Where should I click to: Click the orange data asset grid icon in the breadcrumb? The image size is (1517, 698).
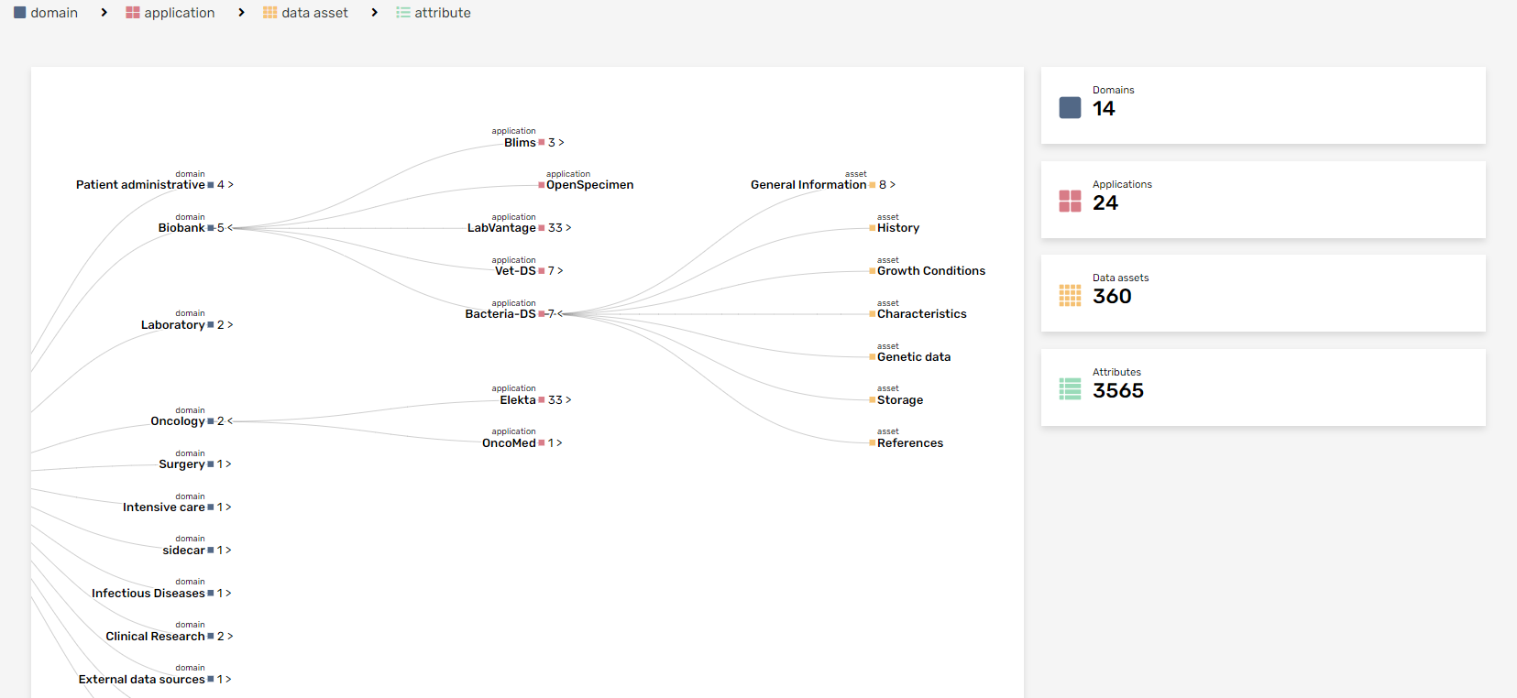tap(270, 13)
